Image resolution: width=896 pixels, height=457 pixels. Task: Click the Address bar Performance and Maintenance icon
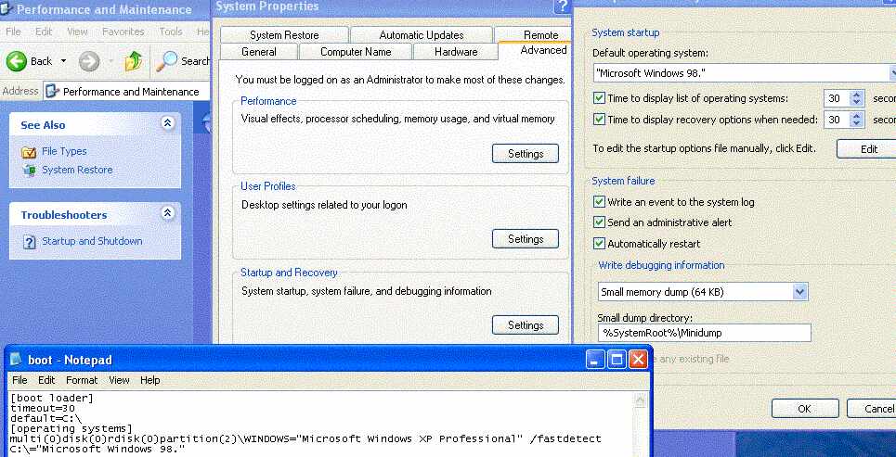[x=52, y=91]
